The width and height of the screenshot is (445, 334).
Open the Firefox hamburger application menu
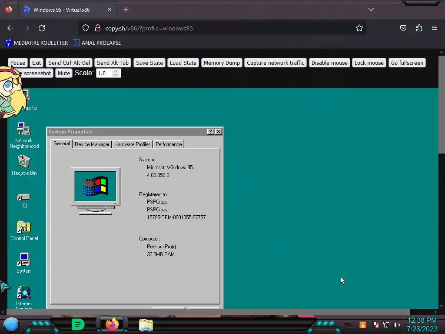(x=435, y=28)
